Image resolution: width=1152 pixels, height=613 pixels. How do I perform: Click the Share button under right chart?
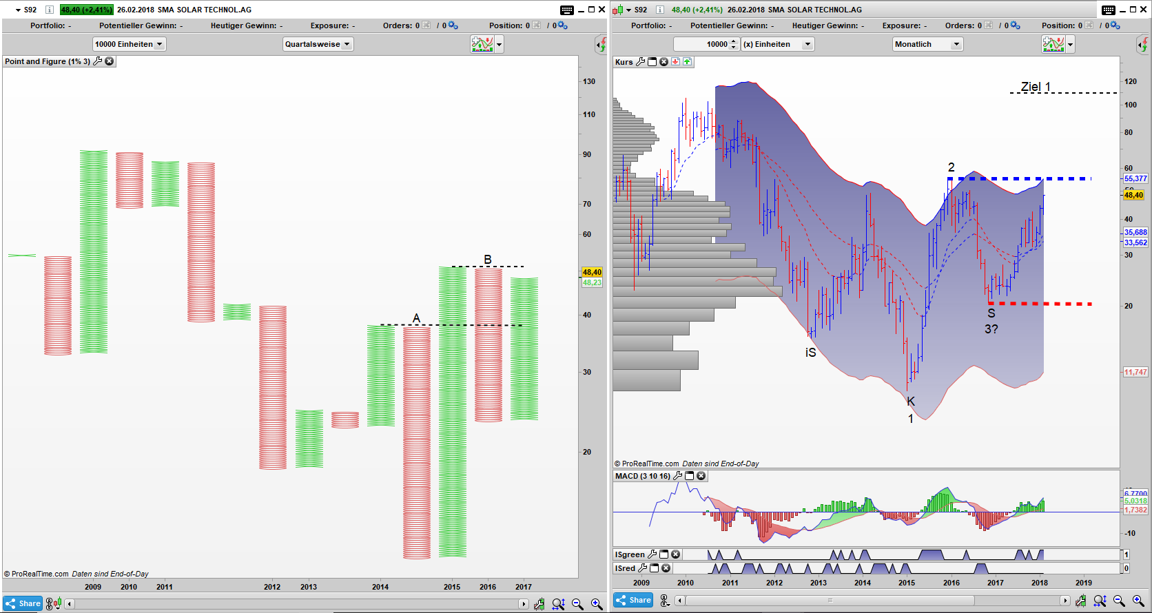pos(633,600)
